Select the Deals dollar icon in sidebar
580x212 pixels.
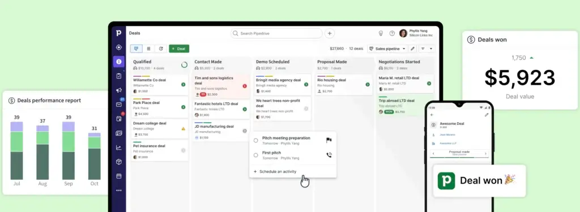(119, 62)
